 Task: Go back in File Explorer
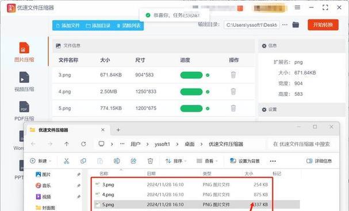tap(33, 144)
